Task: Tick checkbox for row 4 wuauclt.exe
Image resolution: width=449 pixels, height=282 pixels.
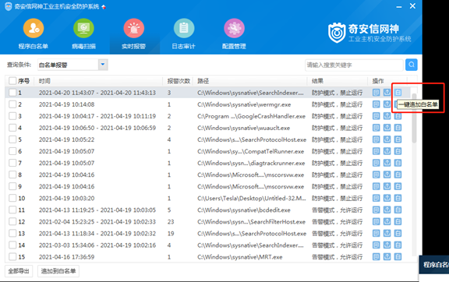Action: coord(12,128)
